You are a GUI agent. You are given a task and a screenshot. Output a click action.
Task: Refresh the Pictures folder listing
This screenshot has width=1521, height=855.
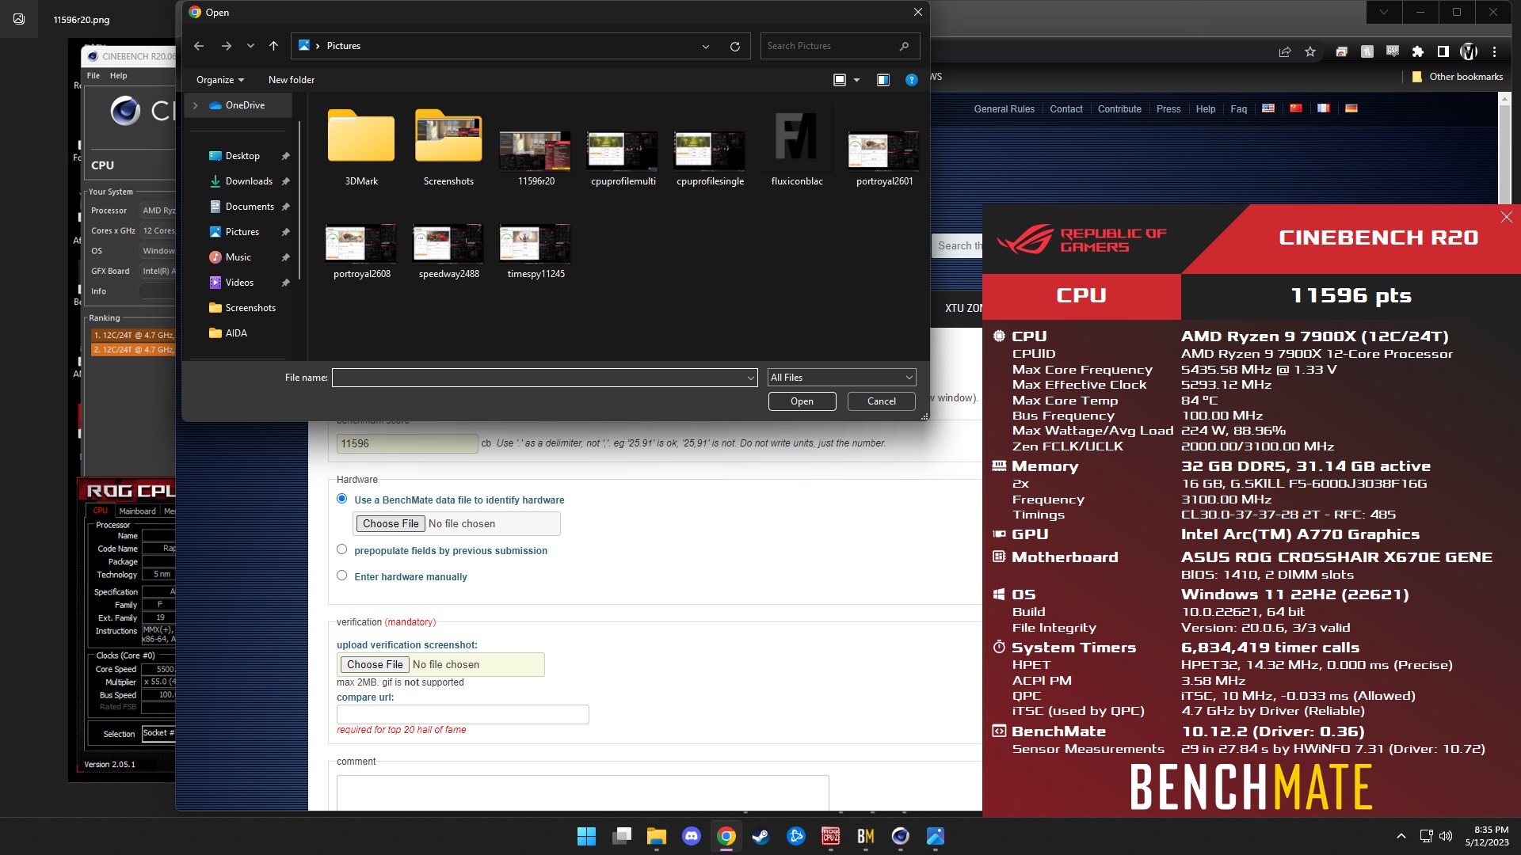coord(735,46)
